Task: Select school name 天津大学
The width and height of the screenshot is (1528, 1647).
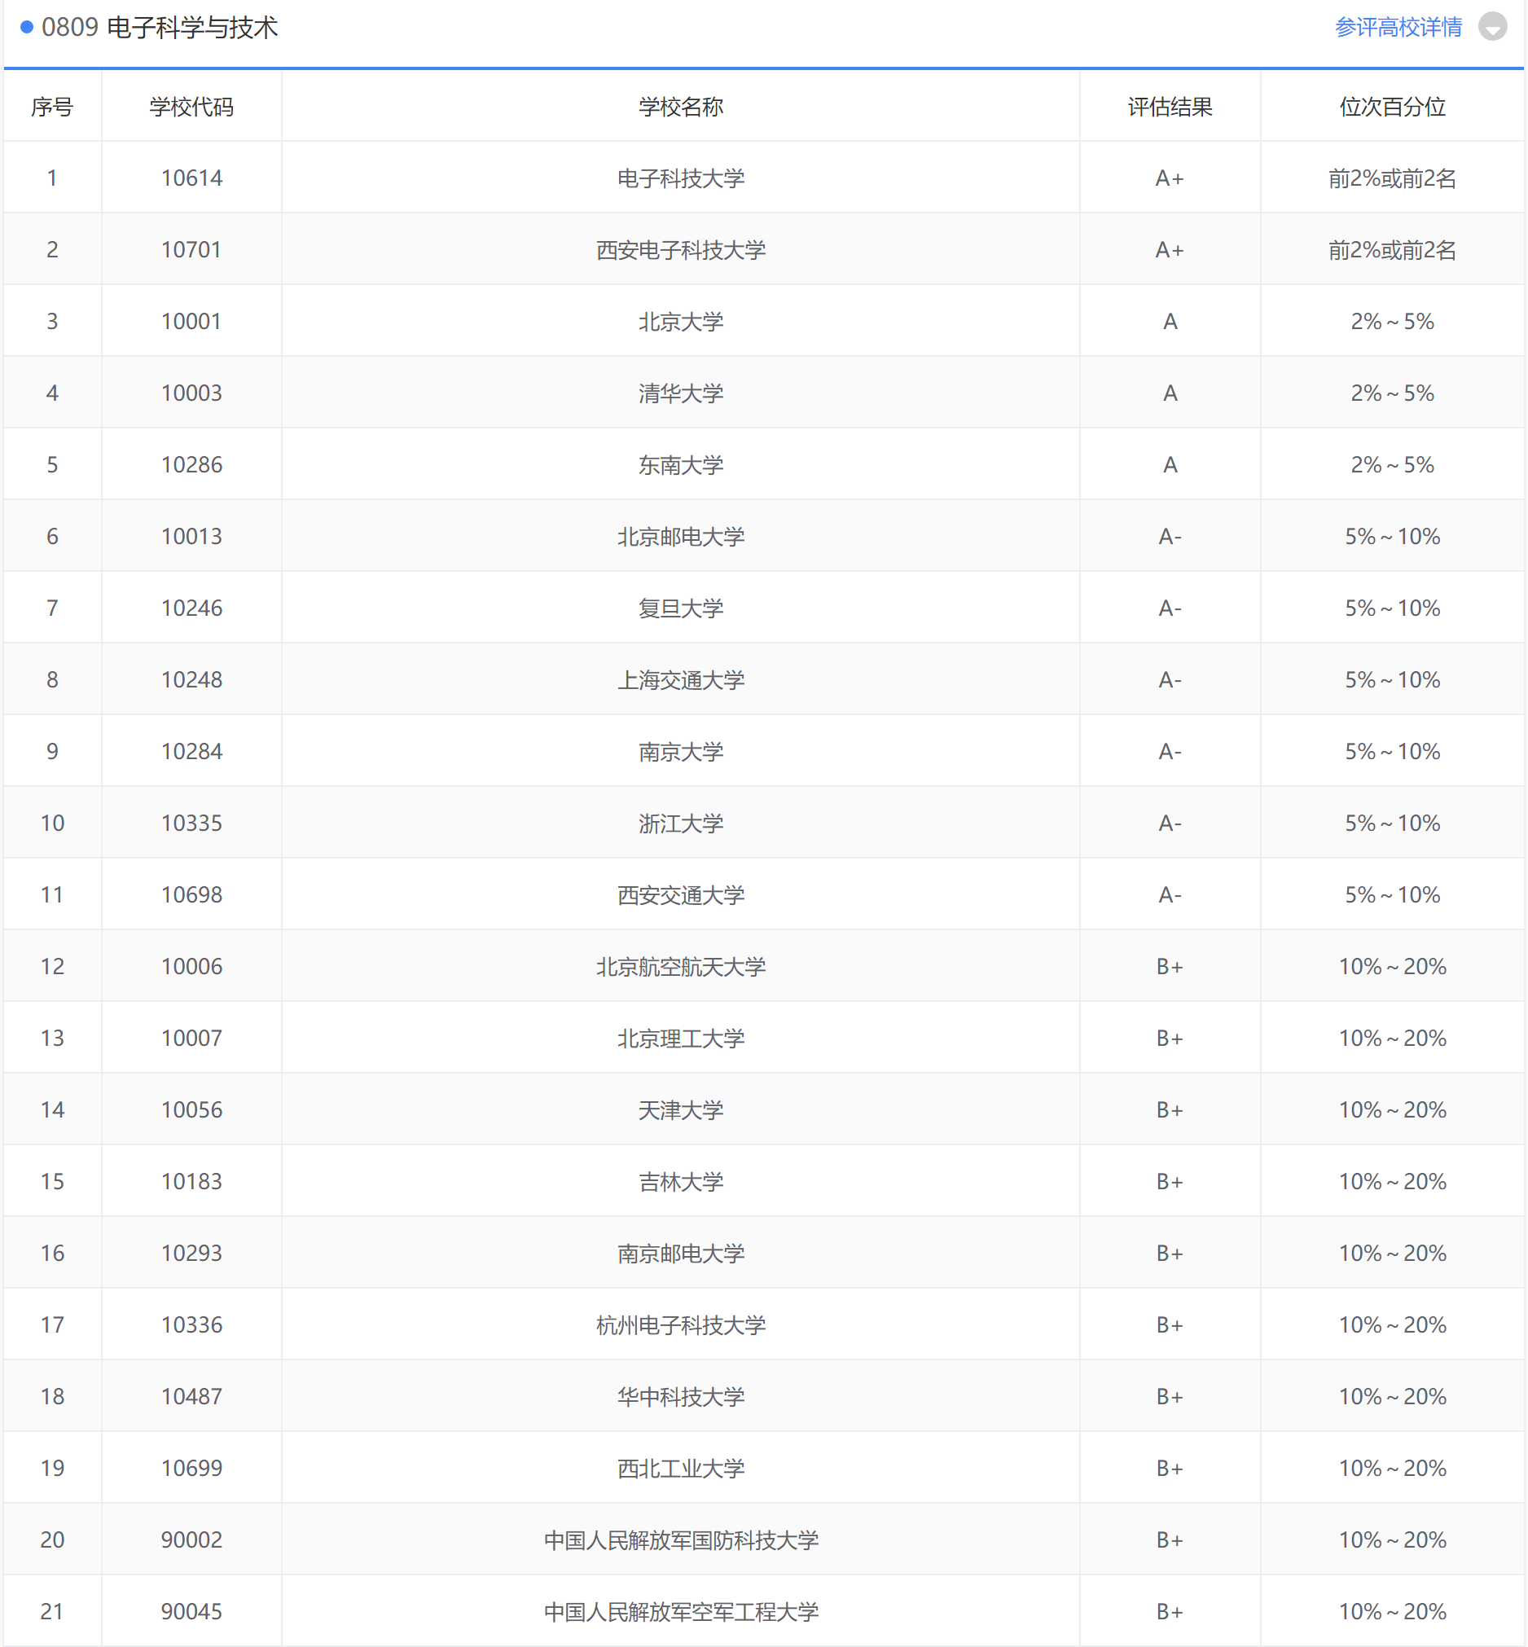Action: click(x=680, y=1109)
